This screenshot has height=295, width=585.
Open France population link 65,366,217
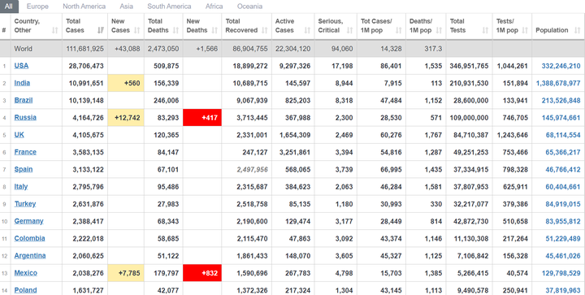pos(563,152)
